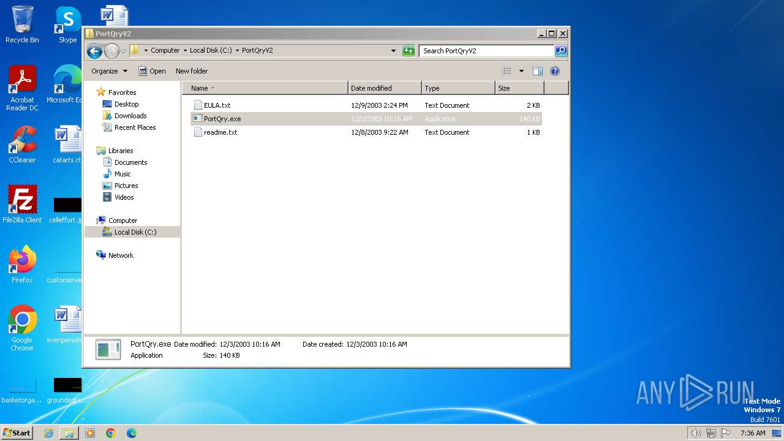This screenshot has width=784, height=441.
Task: Open the Organize menu
Action: coord(109,71)
